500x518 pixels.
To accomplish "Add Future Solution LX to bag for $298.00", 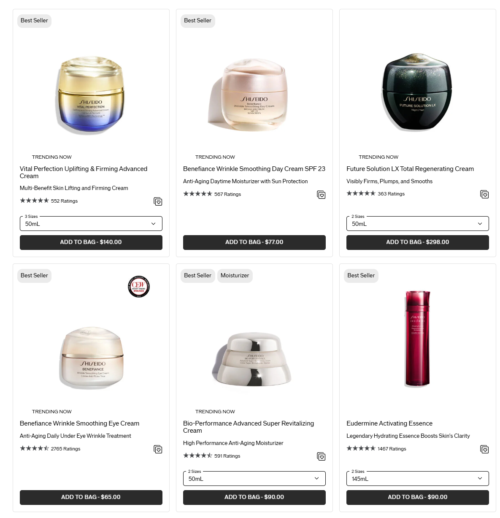I will coord(418,242).
